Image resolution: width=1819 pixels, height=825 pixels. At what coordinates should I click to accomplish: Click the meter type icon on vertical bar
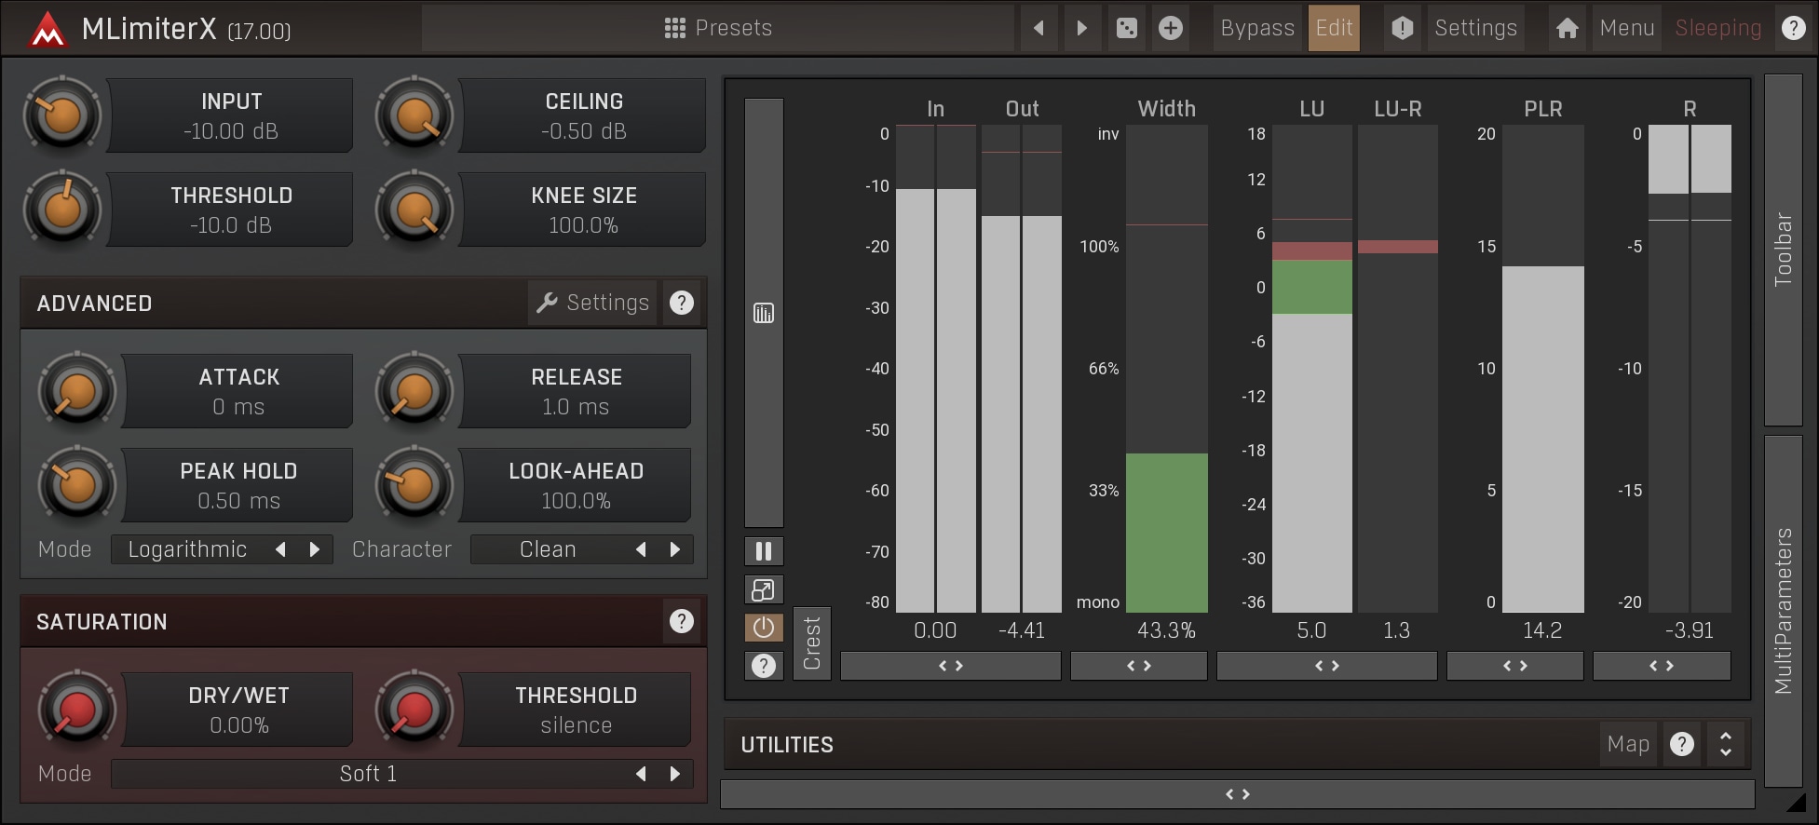click(x=764, y=313)
